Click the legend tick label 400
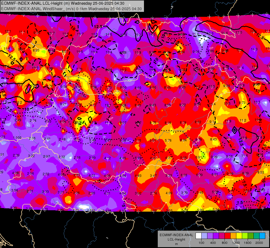This screenshot has width=270, height=248. 213,243
